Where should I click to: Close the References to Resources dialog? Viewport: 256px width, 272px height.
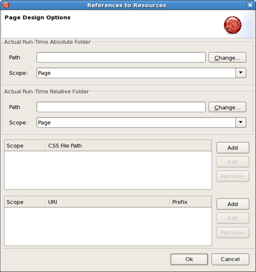click(x=250, y=5)
